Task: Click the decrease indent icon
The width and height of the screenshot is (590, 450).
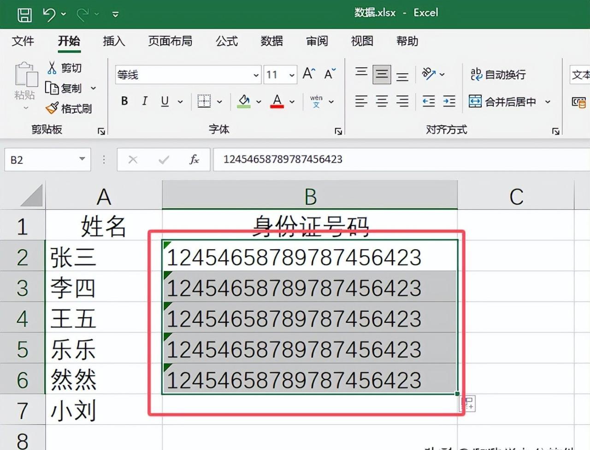Action: pos(429,101)
